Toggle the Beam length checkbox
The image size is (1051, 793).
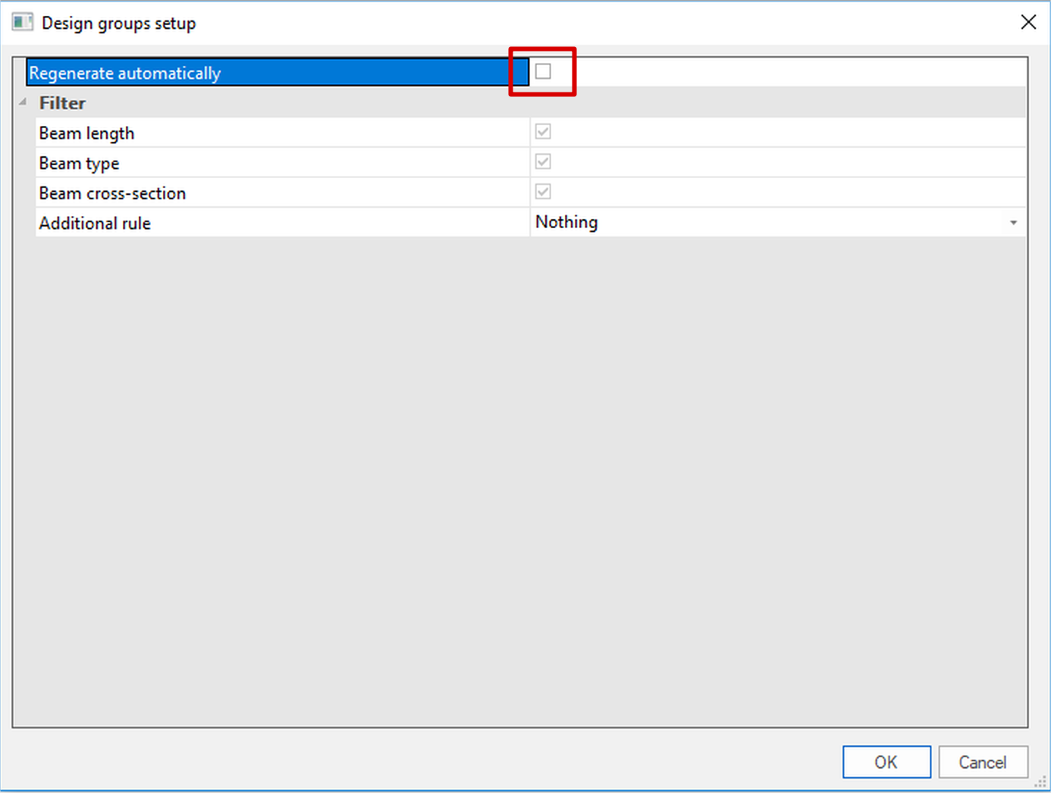(543, 132)
